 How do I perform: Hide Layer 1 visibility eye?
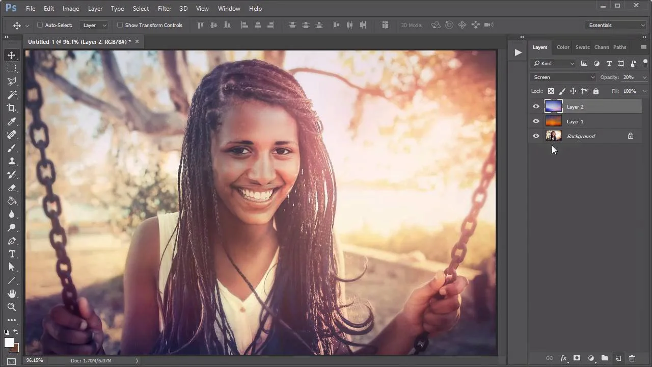tap(536, 121)
